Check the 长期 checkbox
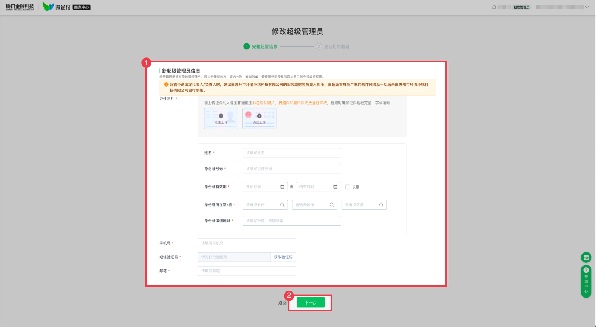Screen dimensions: 596x328 pos(348,187)
